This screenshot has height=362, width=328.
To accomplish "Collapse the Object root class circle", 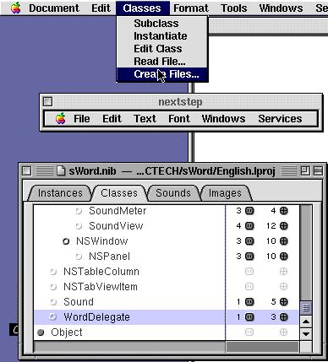I will point(41,332).
